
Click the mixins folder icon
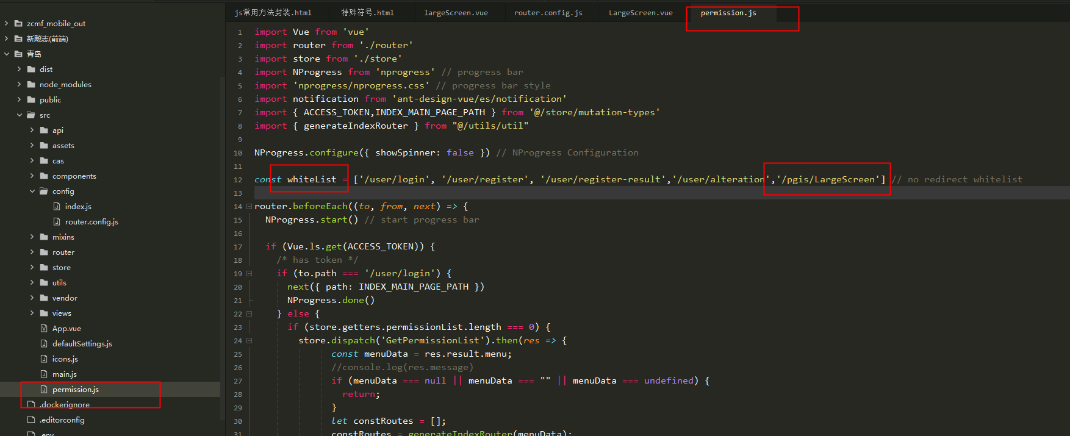click(x=44, y=237)
